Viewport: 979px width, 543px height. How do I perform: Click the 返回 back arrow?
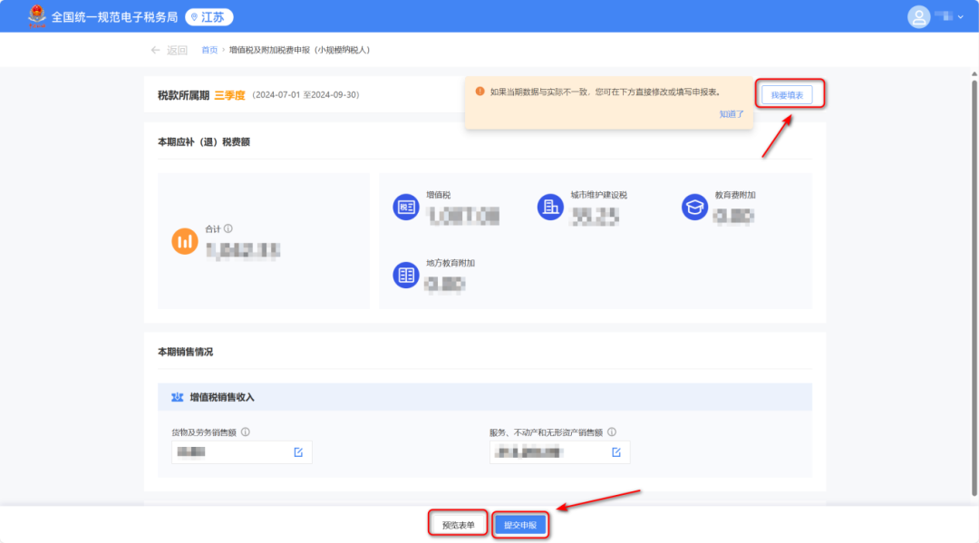(155, 50)
